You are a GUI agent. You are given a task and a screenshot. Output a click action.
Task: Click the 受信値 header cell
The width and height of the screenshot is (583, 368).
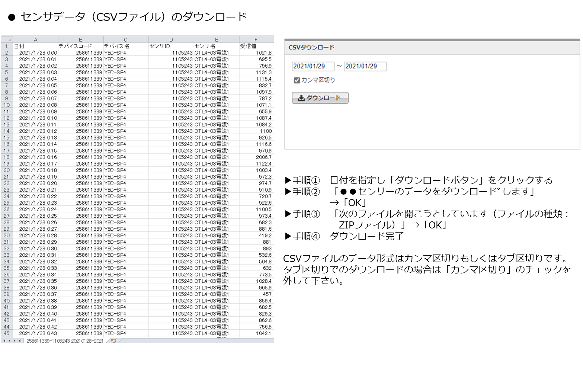point(256,46)
